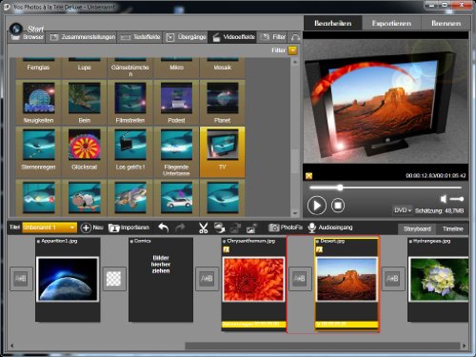
Task: Click the effects list scroll-down arrow
Action: coord(295,213)
